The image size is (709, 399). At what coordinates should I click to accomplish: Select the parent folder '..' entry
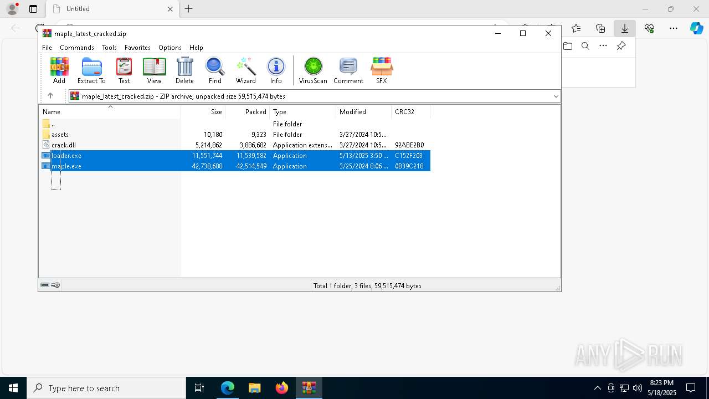234,124
